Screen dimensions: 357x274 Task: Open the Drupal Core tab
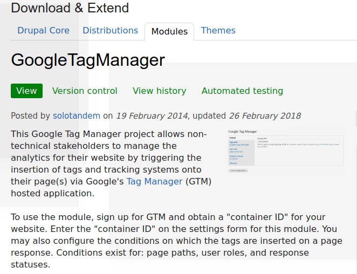pos(43,31)
